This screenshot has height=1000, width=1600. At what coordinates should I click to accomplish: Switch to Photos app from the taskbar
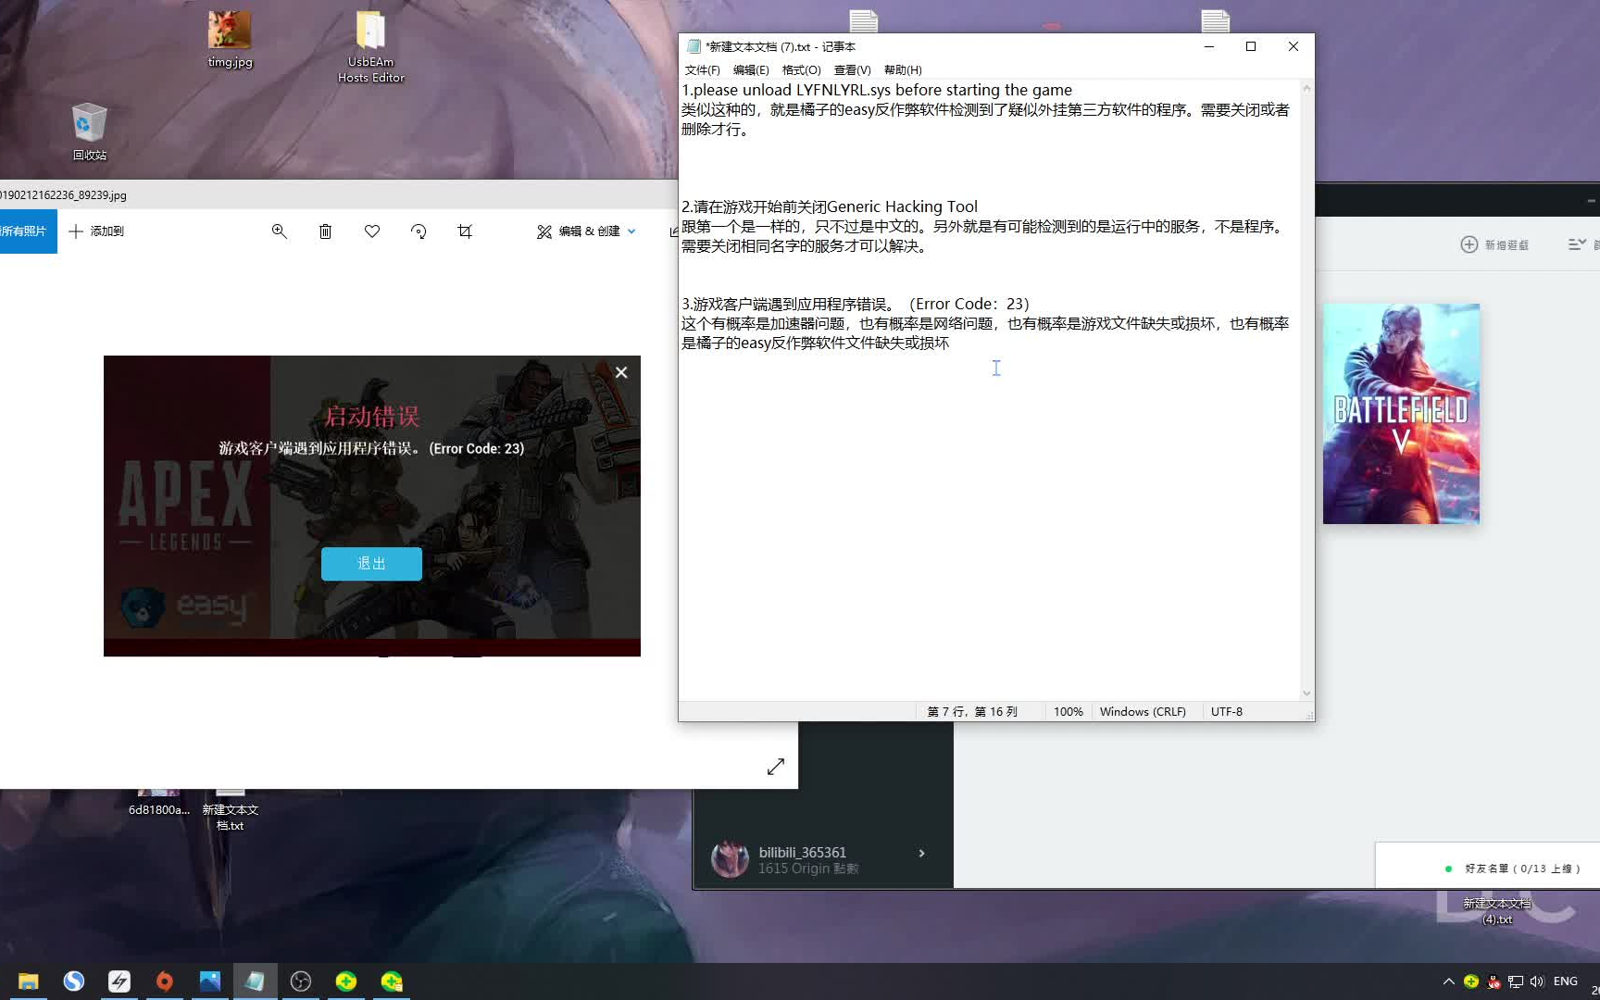pyautogui.click(x=210, y=981)
